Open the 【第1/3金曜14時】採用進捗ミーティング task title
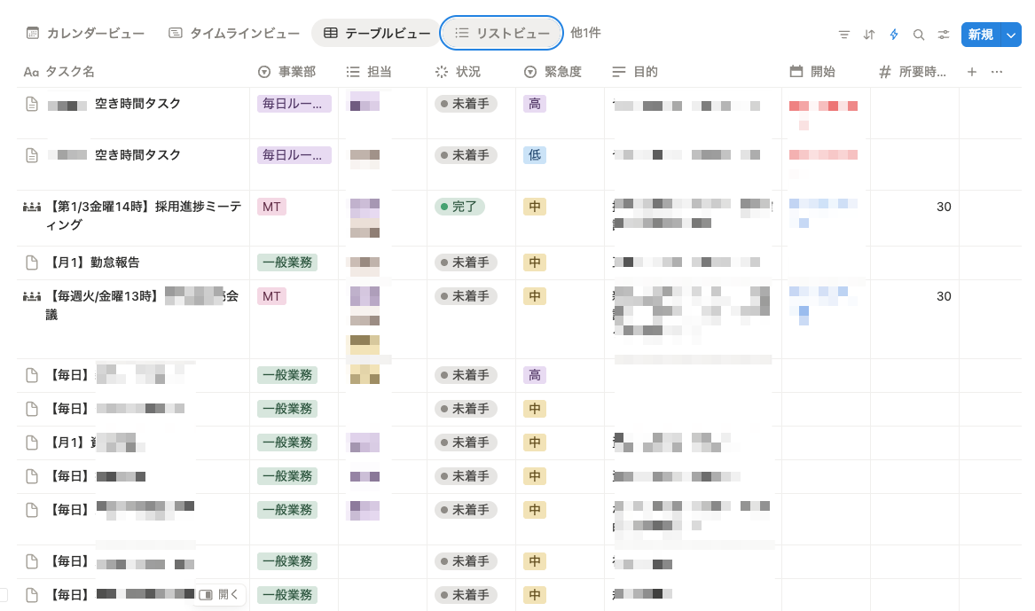The height and width of the screenshot is (611, 1035). [x=144, y=215]
